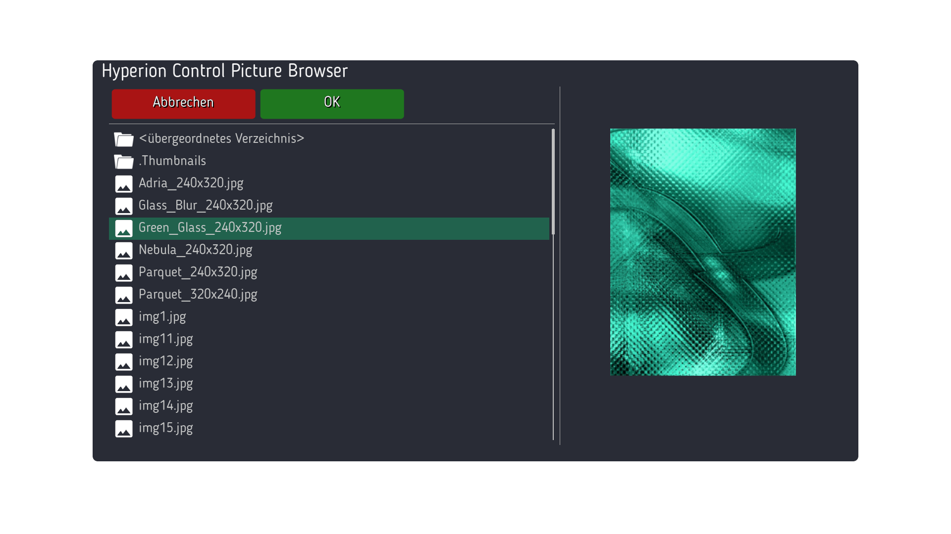
Task: Pick img14.jpg in the file list
Action: [x=165, y=406]
